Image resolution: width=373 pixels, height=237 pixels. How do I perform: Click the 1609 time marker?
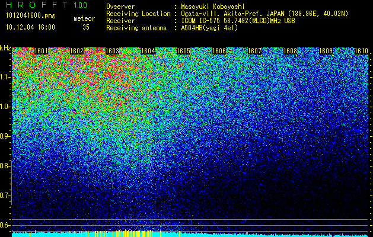(326, 51)
